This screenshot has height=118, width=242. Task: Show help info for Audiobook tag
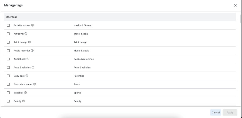tap(28, 59)
